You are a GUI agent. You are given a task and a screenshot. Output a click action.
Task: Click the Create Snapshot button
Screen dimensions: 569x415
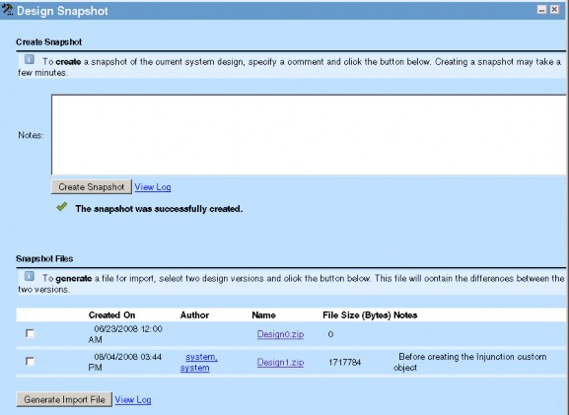pyautogui.click(x=92, y=187)
